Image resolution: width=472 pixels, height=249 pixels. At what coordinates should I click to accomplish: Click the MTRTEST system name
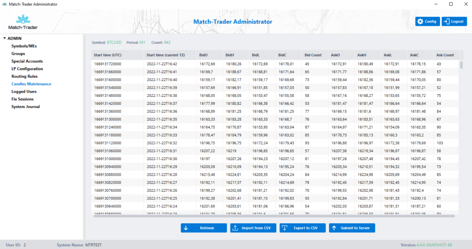[x=93, y=245]
